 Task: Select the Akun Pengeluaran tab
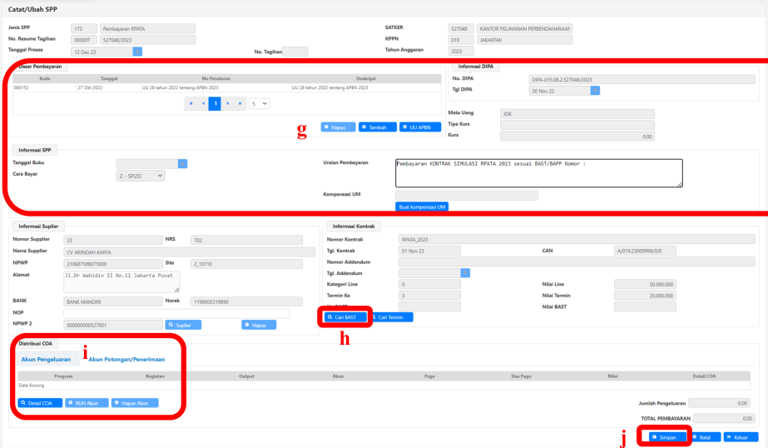click(46, 360)
